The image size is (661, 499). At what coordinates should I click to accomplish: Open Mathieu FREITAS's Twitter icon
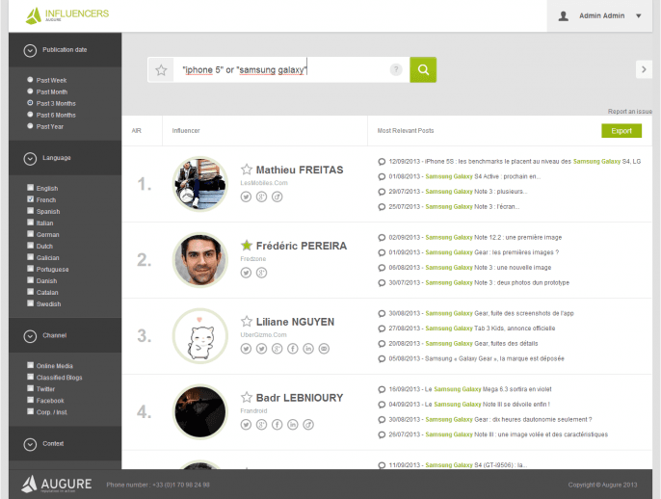click(247, 197)
